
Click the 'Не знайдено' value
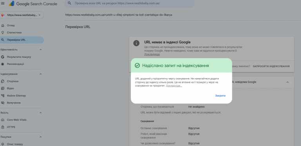pos(196,107)
